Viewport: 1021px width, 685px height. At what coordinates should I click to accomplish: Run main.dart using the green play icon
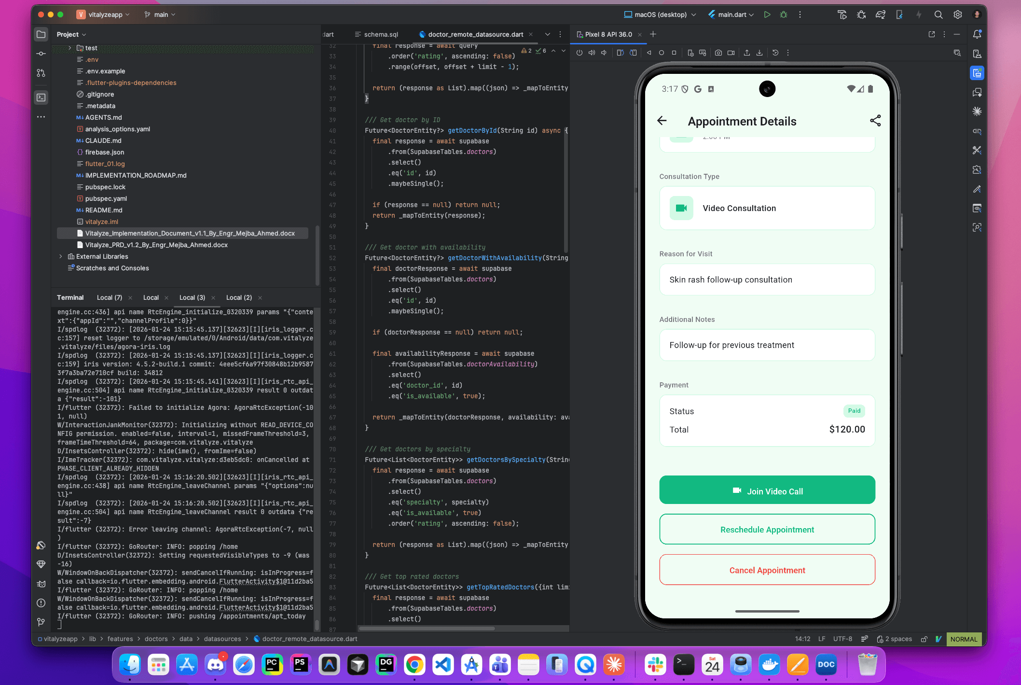click(x=767, y=14)
